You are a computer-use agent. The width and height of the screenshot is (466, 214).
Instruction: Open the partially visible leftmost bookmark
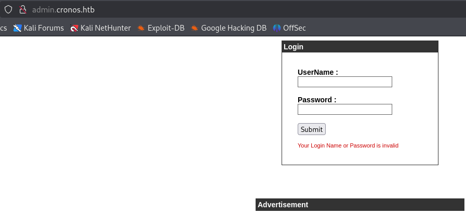click(x=3, y=28)
